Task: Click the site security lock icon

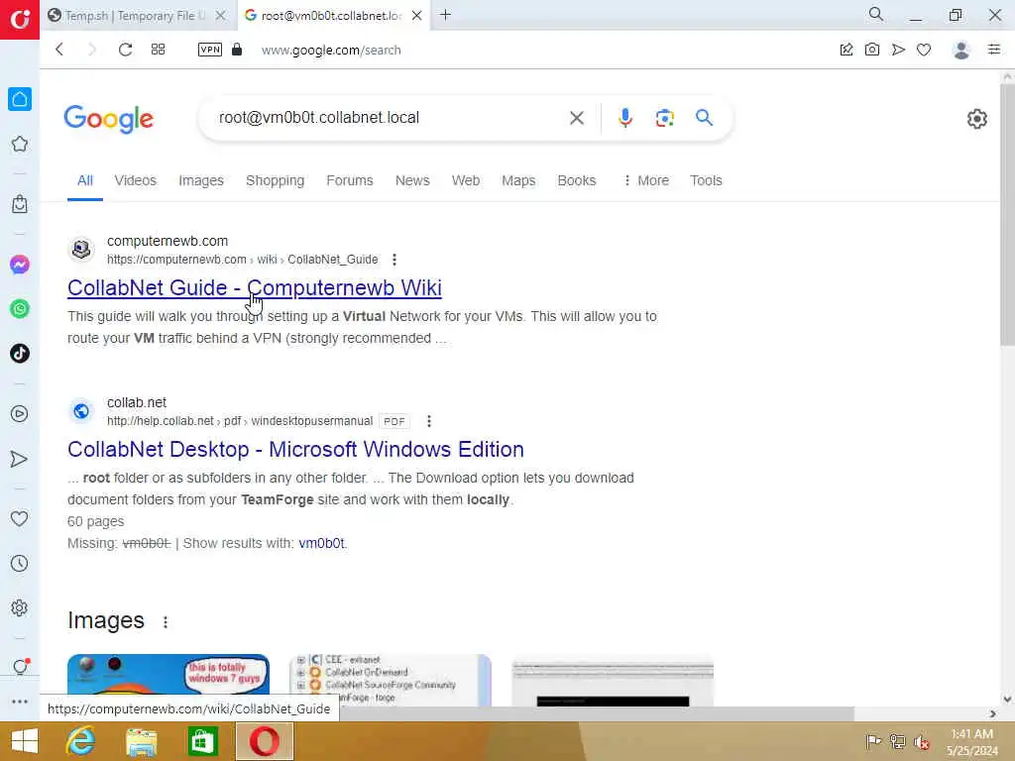Action: (237, 50)
